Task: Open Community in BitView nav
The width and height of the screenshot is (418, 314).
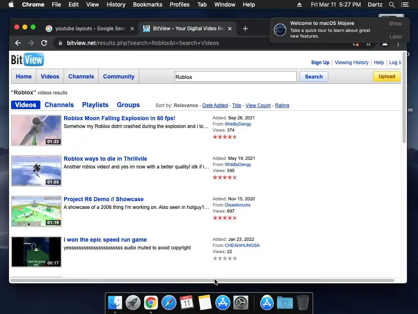Action: [x=119, y=76]
